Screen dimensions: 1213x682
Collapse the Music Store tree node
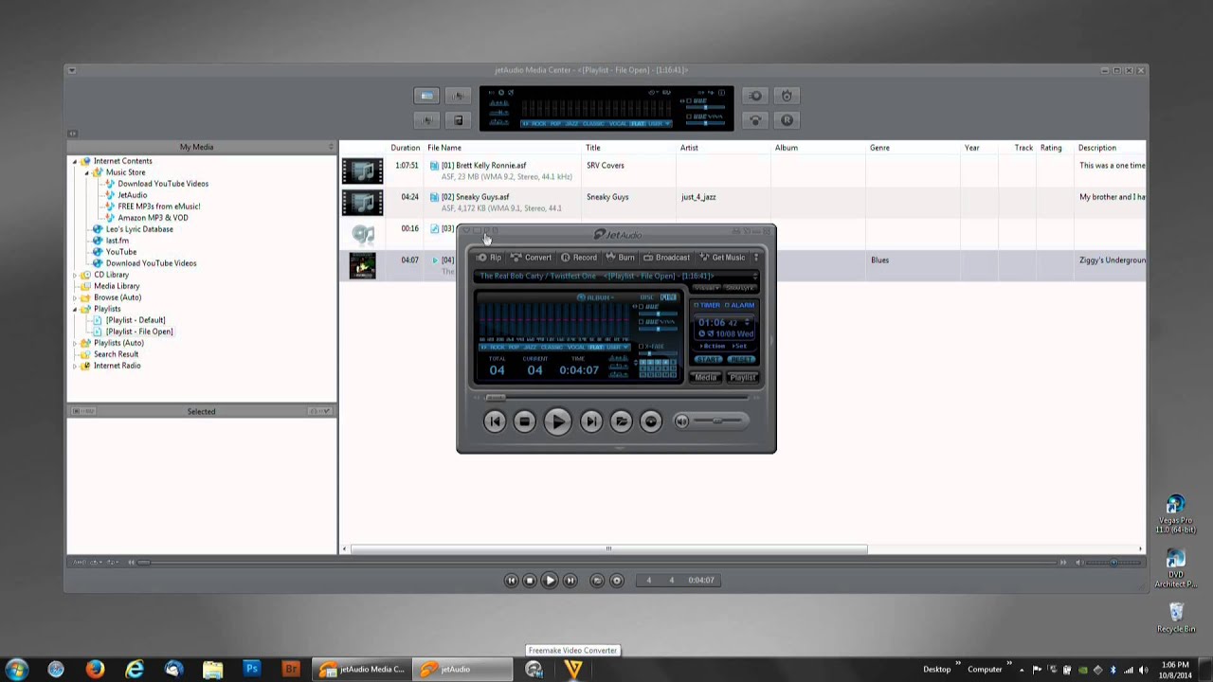[87, 172]
